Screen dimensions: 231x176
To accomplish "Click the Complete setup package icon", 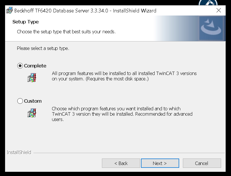I will [x=32, y=78].
